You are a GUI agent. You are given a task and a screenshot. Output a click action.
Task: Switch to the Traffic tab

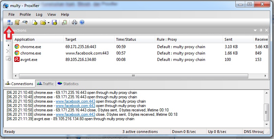pyautogui.click(x=45, y=84)
